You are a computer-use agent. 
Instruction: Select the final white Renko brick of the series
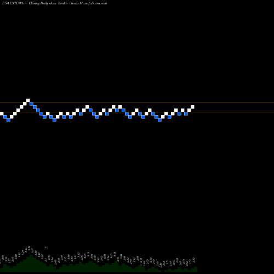[x=192, y=107]
